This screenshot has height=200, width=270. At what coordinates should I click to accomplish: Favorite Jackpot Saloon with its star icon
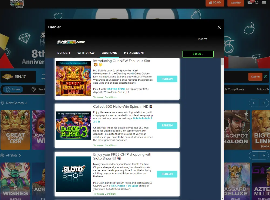click(x=246, y=114)
